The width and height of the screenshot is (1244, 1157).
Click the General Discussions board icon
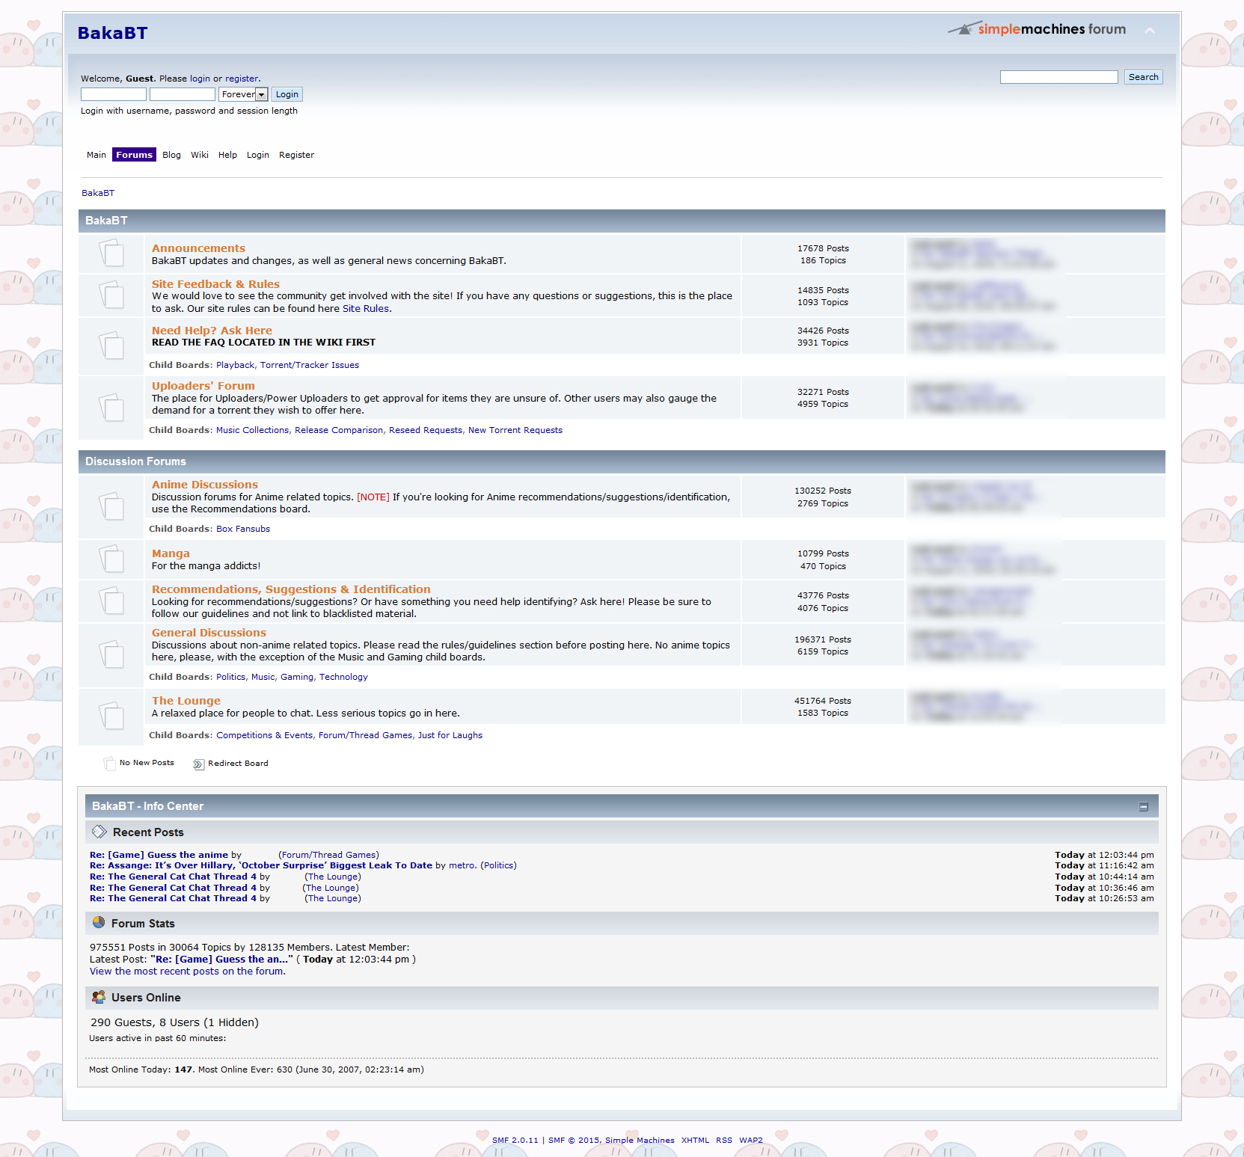(111, 654)
